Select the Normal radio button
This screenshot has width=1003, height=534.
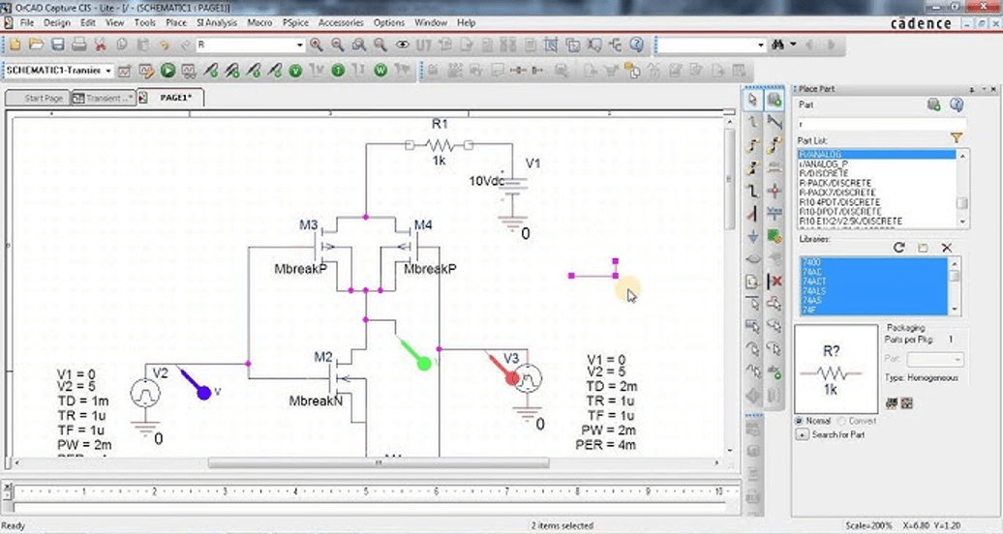point(799,421)
